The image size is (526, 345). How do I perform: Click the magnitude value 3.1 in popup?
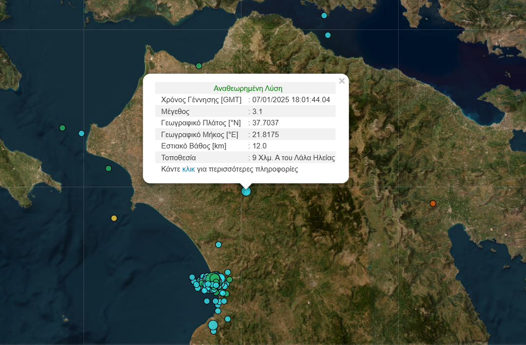[x=257, y=111]
